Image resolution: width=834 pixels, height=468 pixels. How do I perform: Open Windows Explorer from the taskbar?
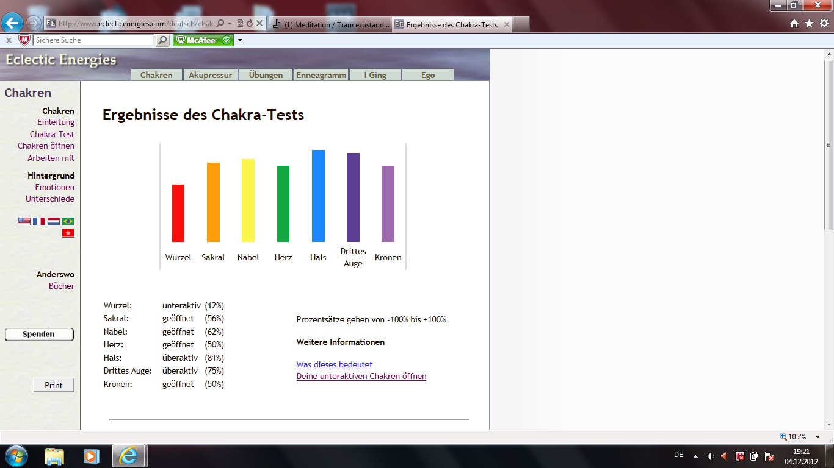click(54, 456)
